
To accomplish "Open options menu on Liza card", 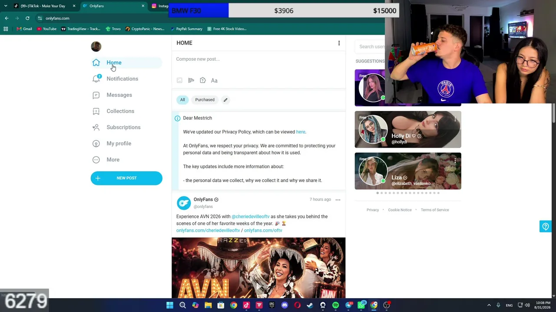I will click(x=455, y=160).
